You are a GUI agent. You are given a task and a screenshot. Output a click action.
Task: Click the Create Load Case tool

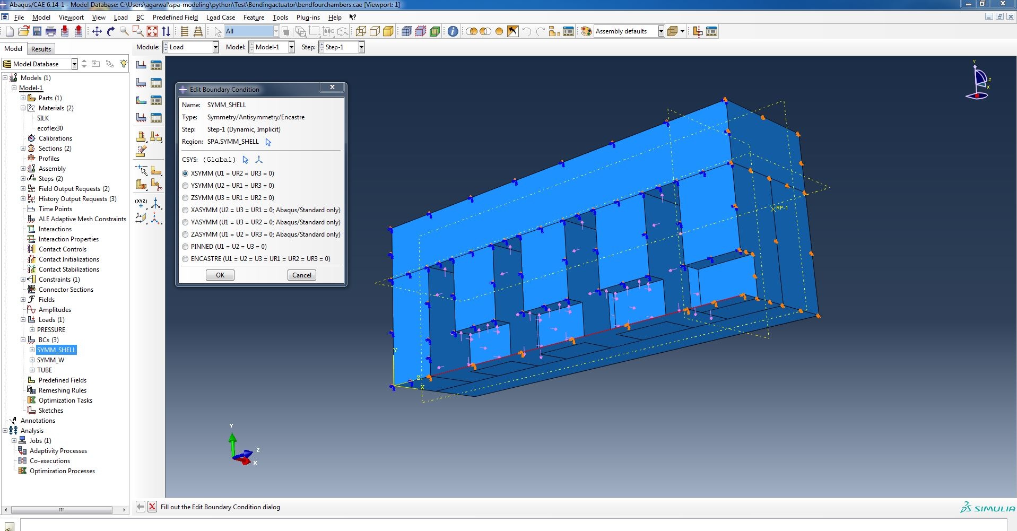pos(141,118)
